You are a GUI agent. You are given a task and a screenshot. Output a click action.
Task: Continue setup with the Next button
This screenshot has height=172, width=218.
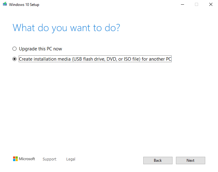pos(191,160)
